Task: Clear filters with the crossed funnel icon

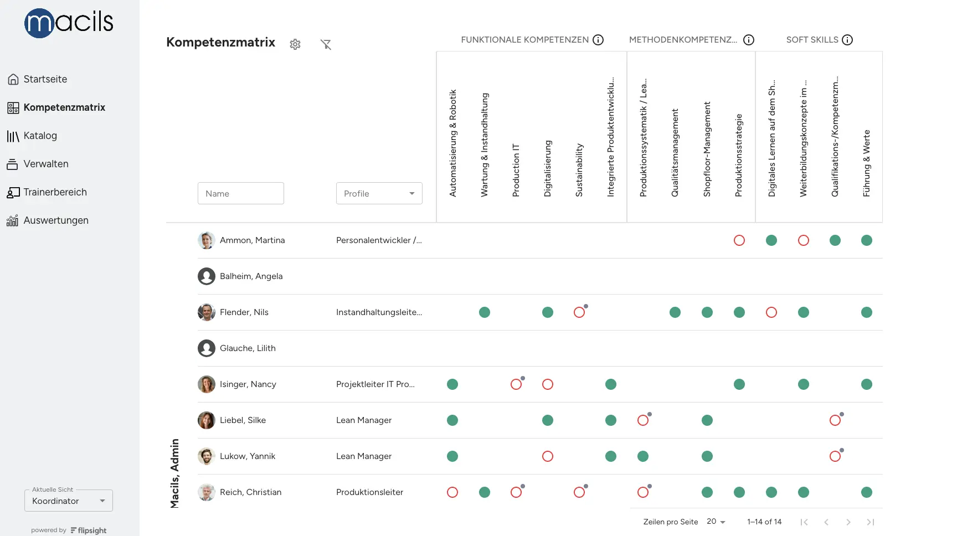Action: [326, 44]
